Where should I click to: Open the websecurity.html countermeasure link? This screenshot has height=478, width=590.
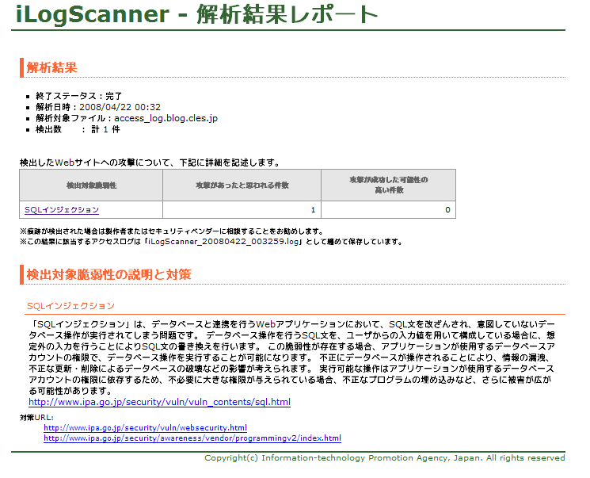145,427
